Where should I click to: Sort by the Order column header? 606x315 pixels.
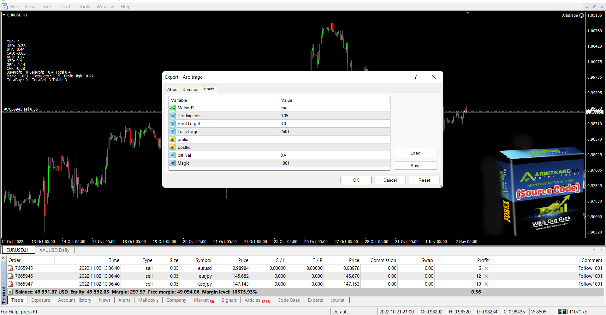pos(15,260)
